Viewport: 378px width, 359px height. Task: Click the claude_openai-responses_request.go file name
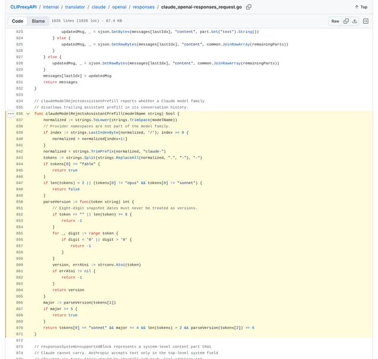(201, 7)
